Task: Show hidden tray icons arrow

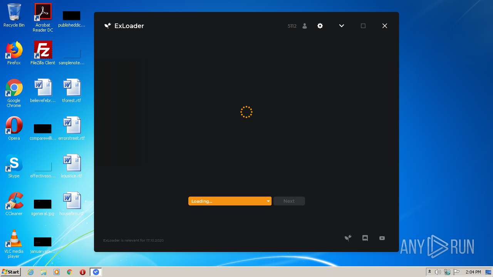Action: tap(429, 272)
